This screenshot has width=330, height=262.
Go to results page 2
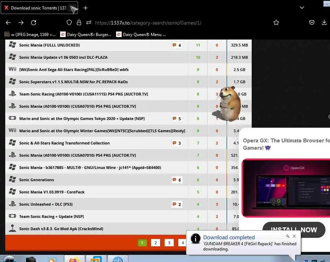[156, 243]
